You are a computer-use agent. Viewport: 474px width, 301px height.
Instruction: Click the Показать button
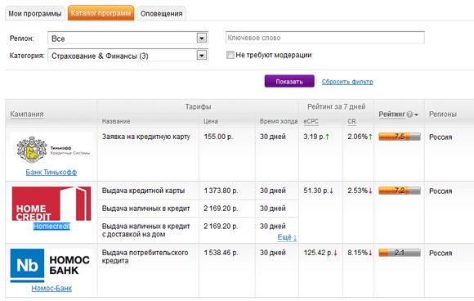[289, 81]
